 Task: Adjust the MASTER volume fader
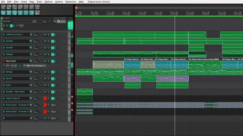tap(35, 22)
